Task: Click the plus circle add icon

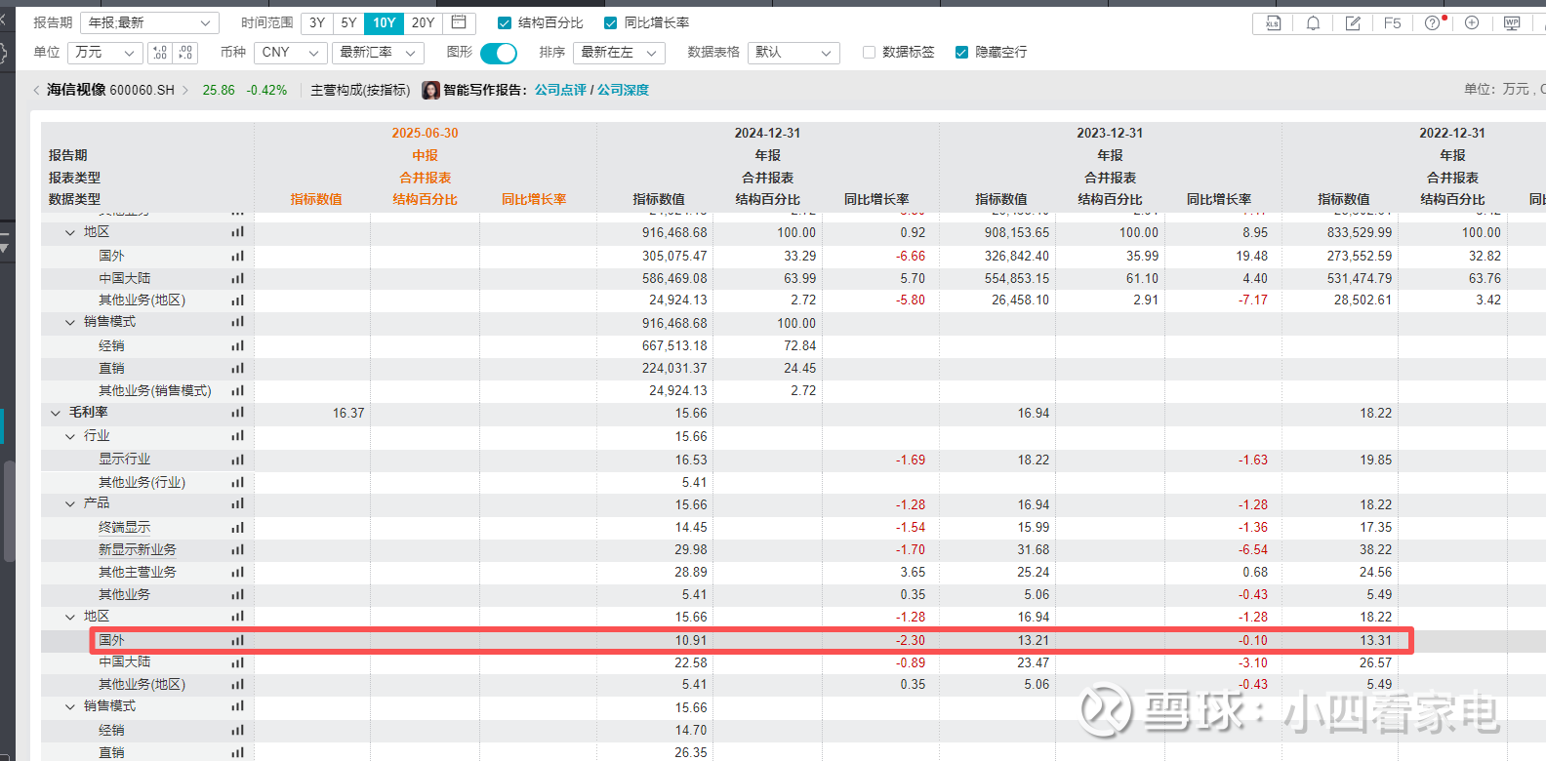Action: click(x=1472, y=22)
